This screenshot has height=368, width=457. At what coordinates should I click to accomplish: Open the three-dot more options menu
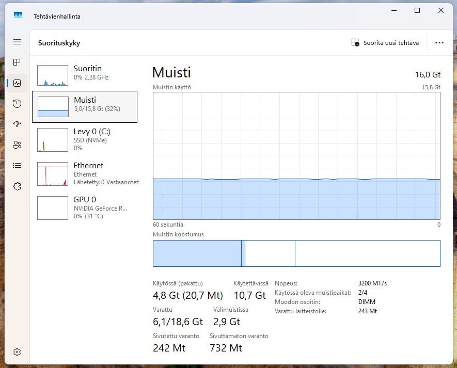click(439, 43)
